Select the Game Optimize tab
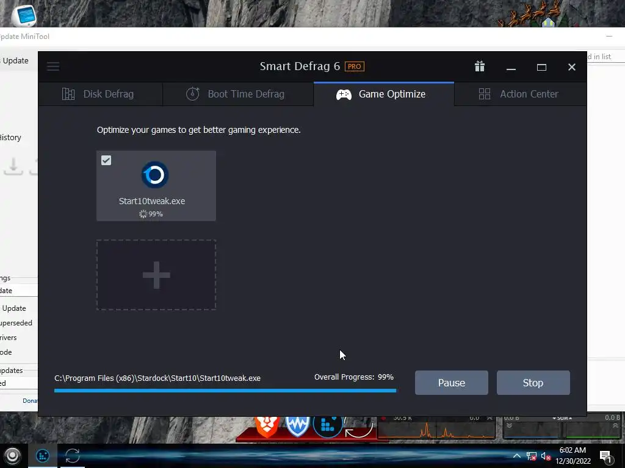The image size is (625, 468). pyautogui.click(x=384, y=94)
